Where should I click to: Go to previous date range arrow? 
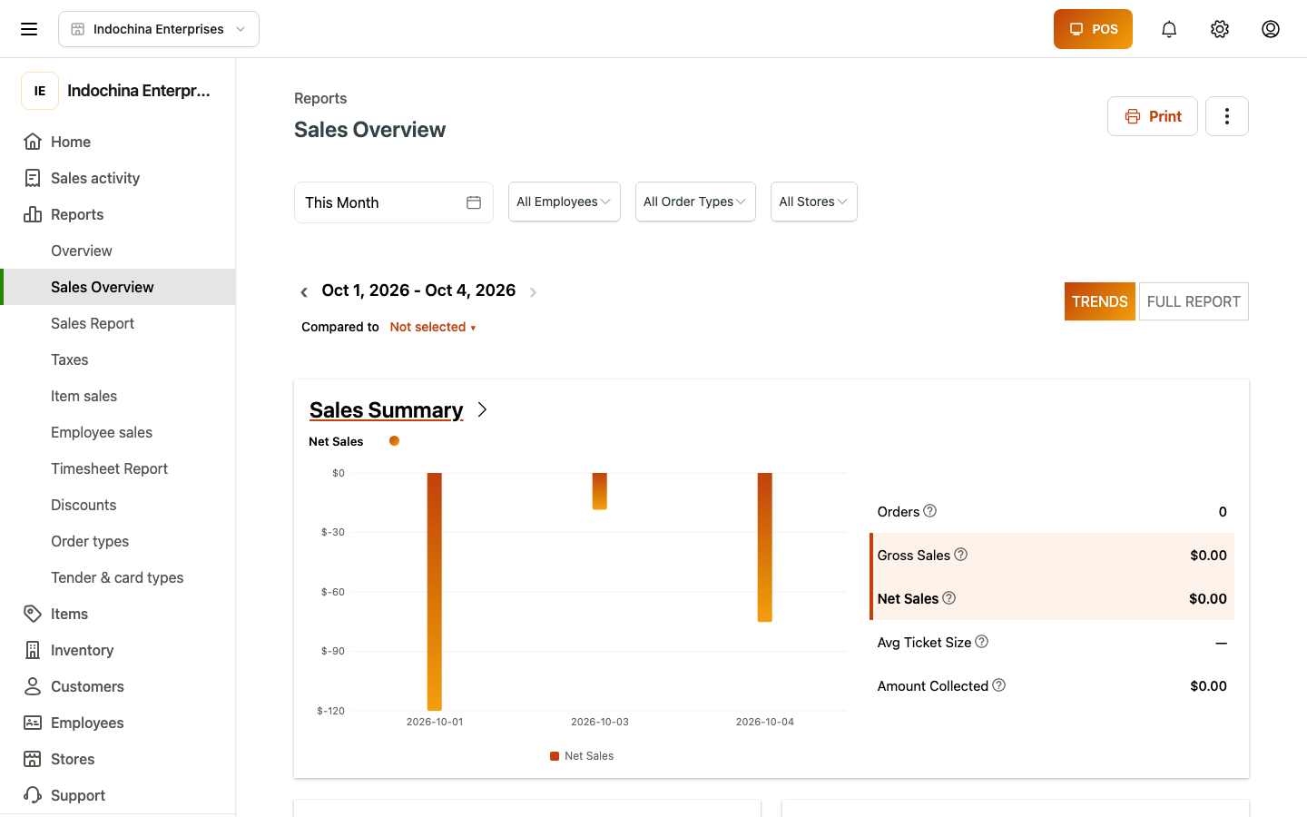(x=304, y=291)
